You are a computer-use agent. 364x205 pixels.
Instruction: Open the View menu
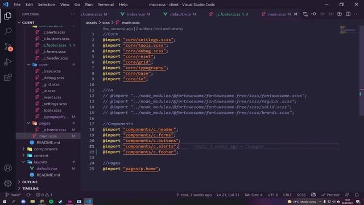64,5
